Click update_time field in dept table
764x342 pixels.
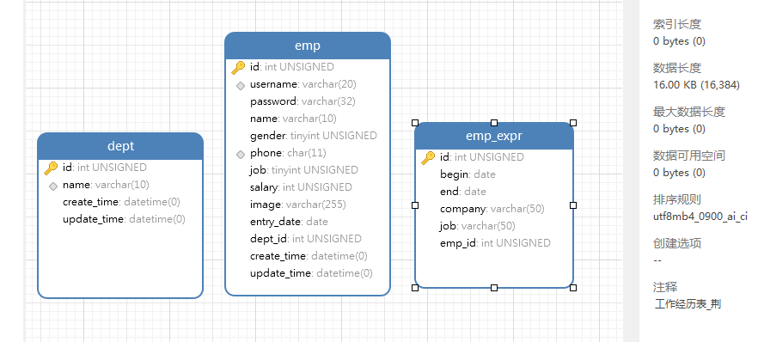click(125, 219)
